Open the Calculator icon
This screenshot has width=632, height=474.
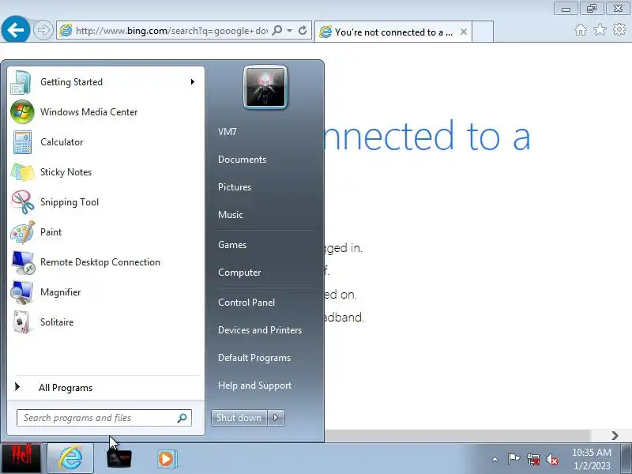point(22,142)
